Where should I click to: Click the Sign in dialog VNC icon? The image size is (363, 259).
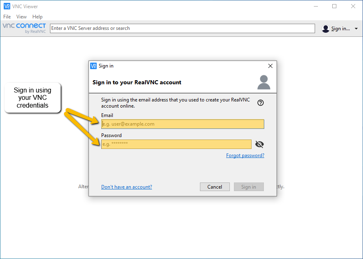93,66
